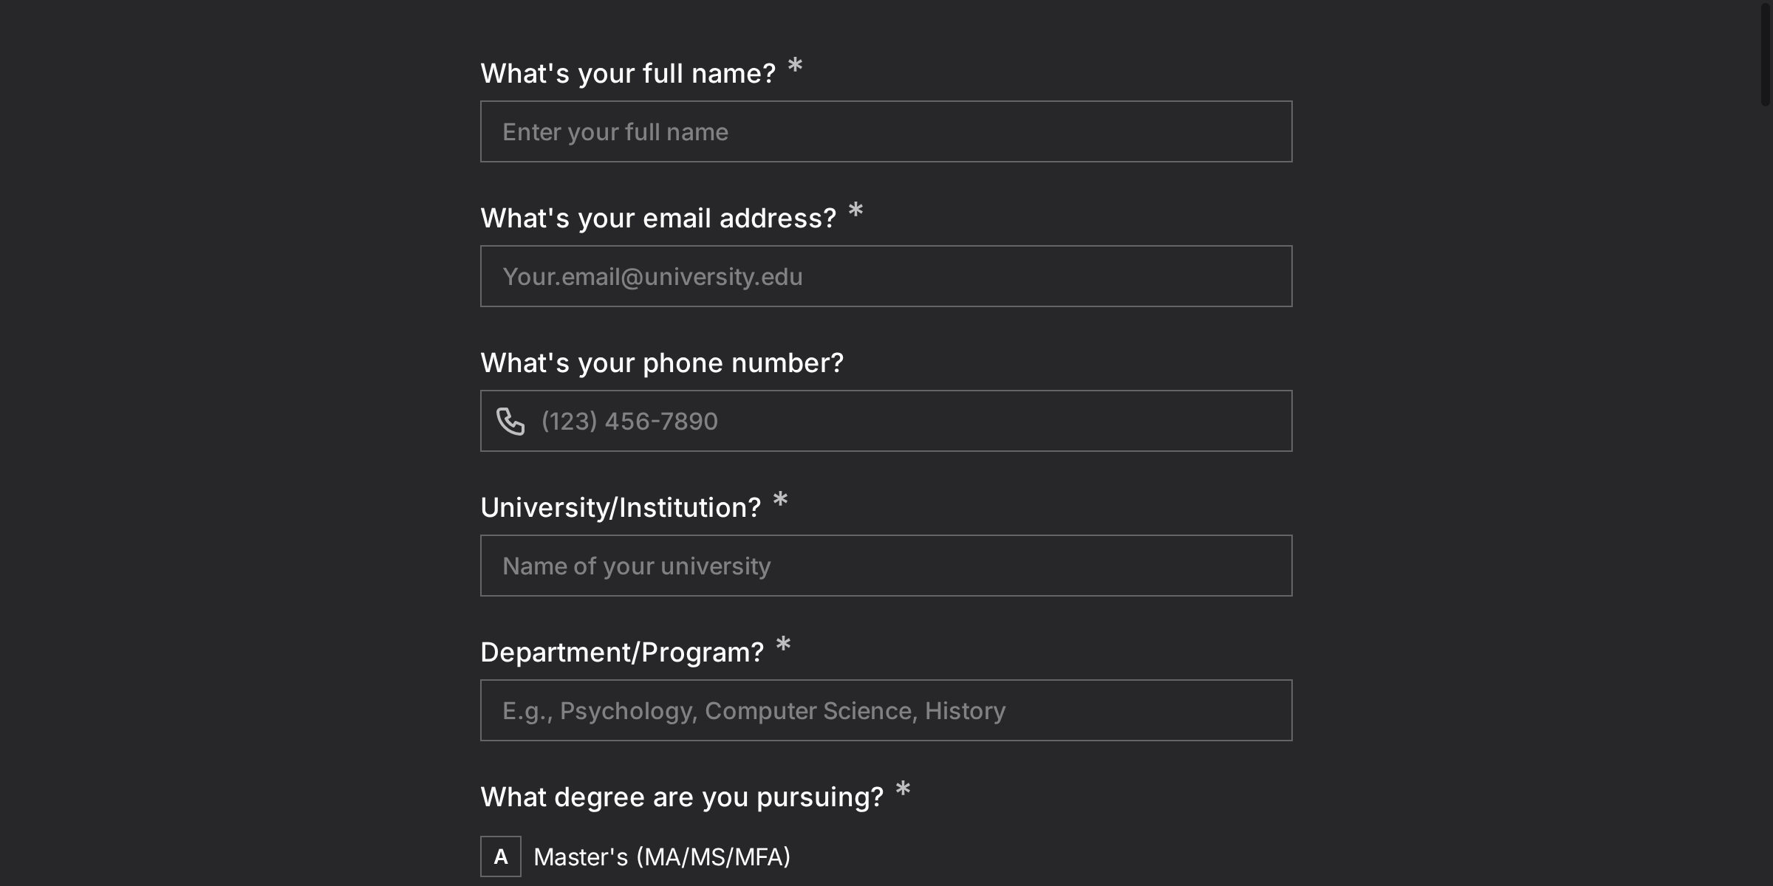Click the asterisk next to University/Institution
This screenshot has width=1773, height=886.
pyautogui.click(x=780, y=501)
